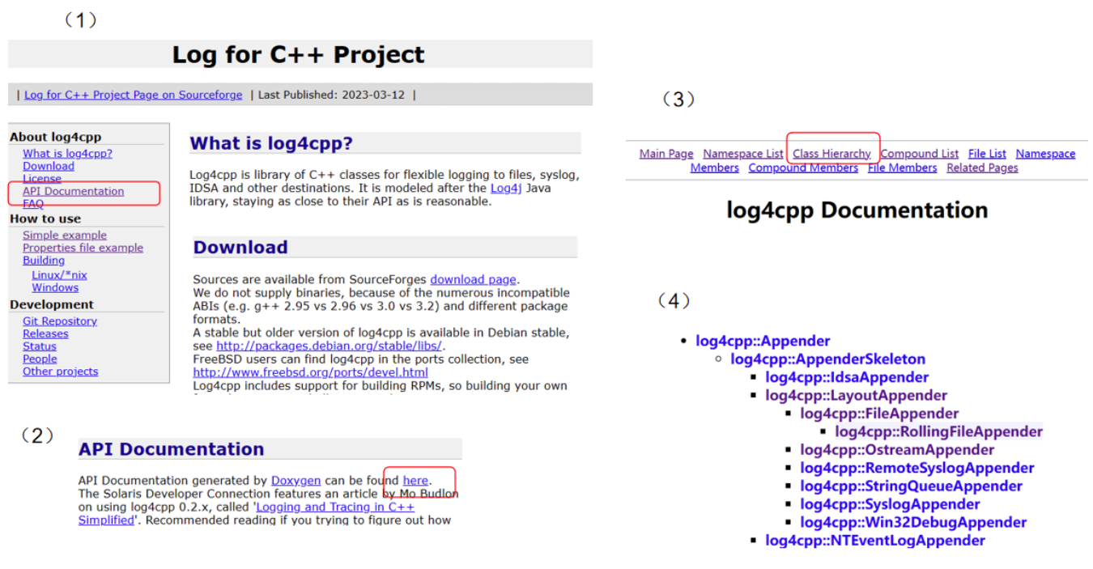Open the Windows build link

55,287
